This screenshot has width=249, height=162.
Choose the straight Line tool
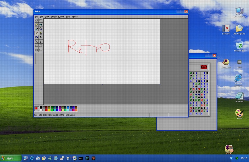tap(37, 42)
